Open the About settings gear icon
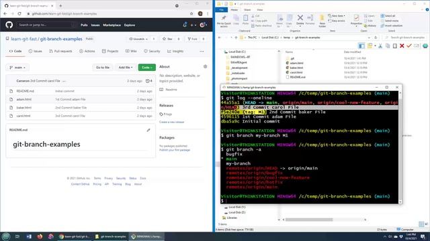430x241 pixels. coord(205,66)
